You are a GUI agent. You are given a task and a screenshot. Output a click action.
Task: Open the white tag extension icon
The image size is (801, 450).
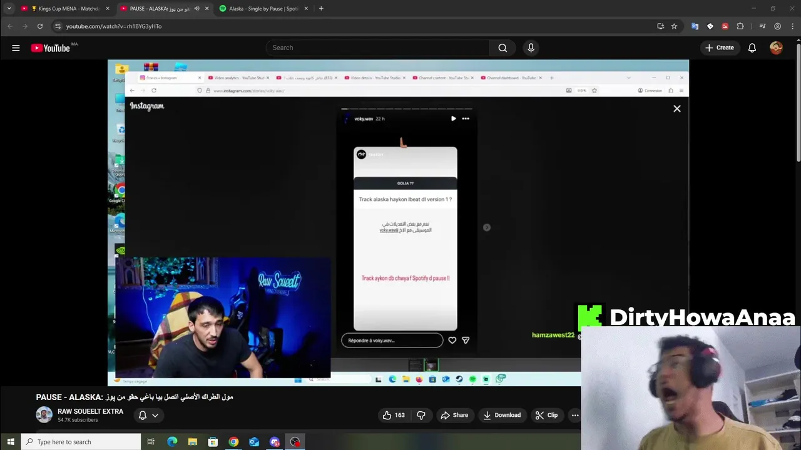(710, 26)
